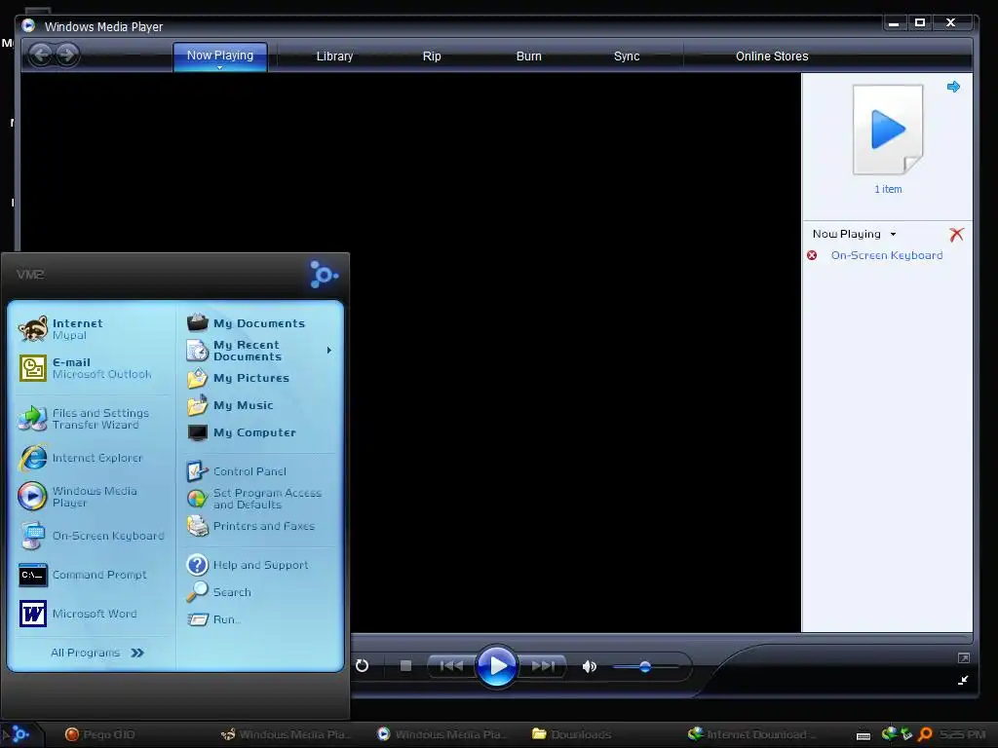Click the Next track button
Image resolution: width=998 pixels, height=748 pixels.
point(543,666)
